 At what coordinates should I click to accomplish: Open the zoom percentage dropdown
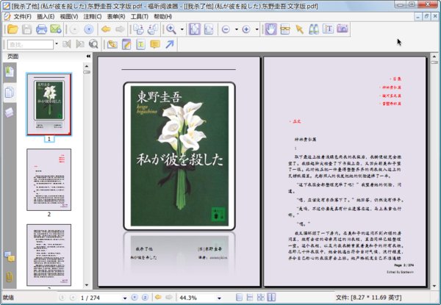pos(220,298)
